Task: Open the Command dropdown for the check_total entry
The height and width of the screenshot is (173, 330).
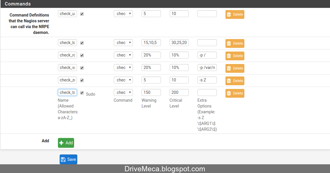Action: [123, 92]
